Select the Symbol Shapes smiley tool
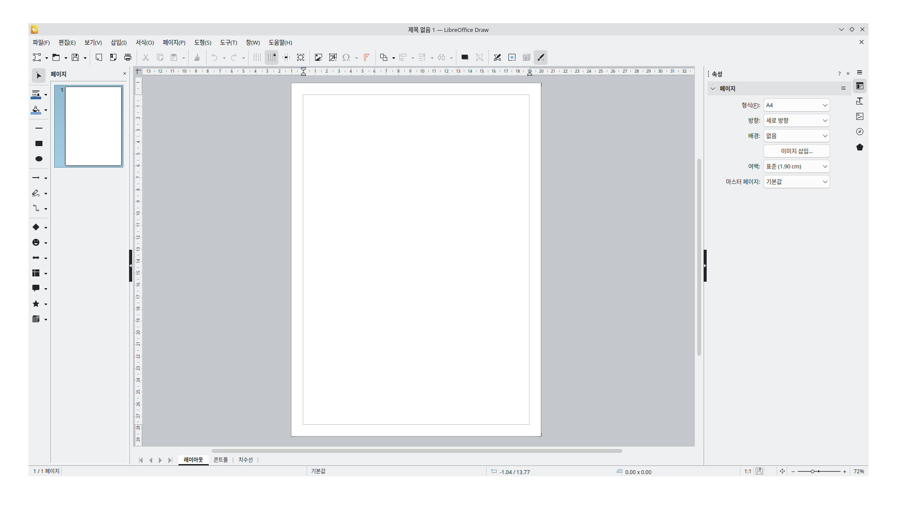The image size is (897, 510). tap(36, 242)
